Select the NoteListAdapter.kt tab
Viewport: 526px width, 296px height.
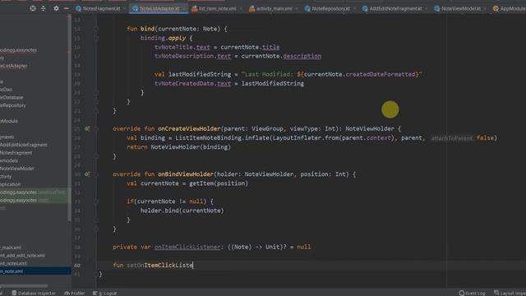(x=159, y=9)
